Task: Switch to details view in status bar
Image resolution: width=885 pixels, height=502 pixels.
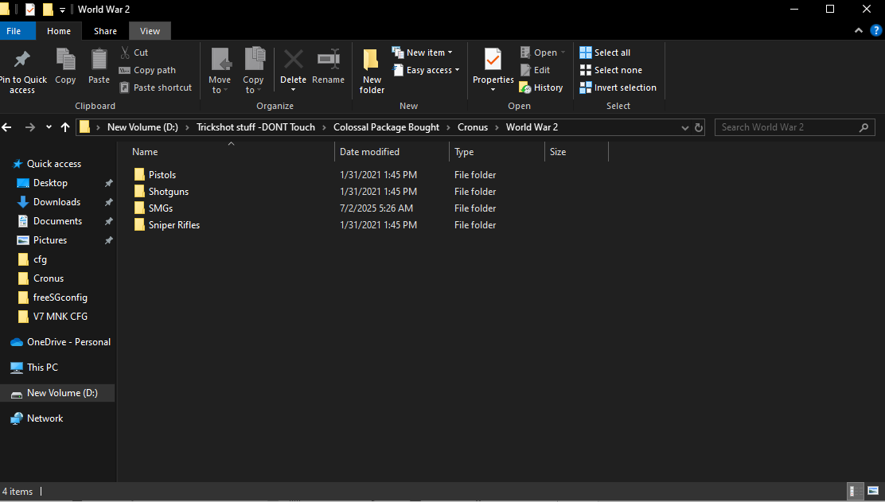Action: point(856,491)
